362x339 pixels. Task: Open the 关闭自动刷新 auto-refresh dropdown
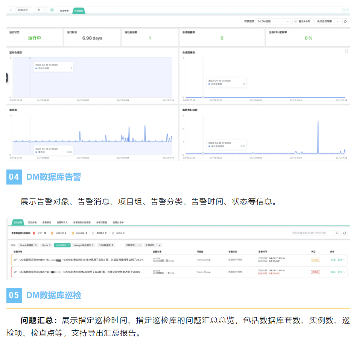click(x=328, y=22)
